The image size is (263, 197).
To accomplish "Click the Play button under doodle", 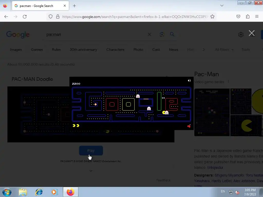I will (91, 151).
